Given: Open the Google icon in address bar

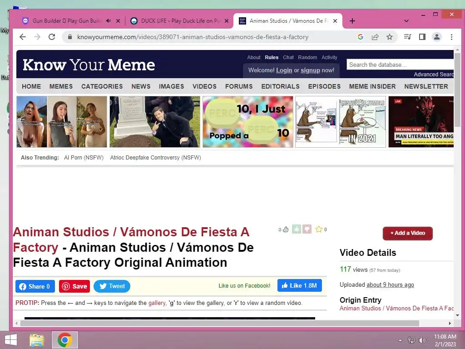Looking at the screenshot, I should (361, 37).
